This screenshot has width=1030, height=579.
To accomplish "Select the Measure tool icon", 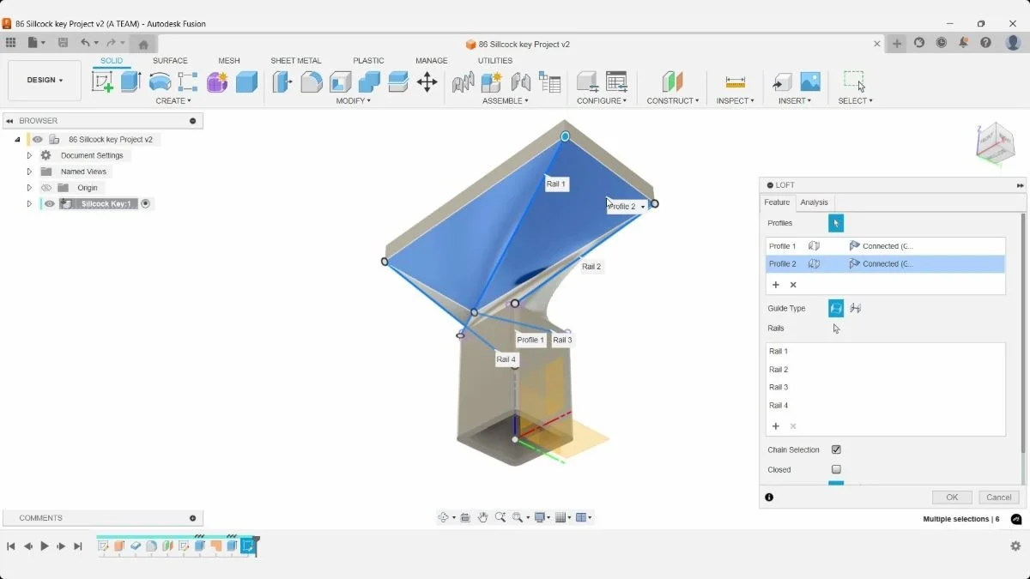I will coord(735,81).
